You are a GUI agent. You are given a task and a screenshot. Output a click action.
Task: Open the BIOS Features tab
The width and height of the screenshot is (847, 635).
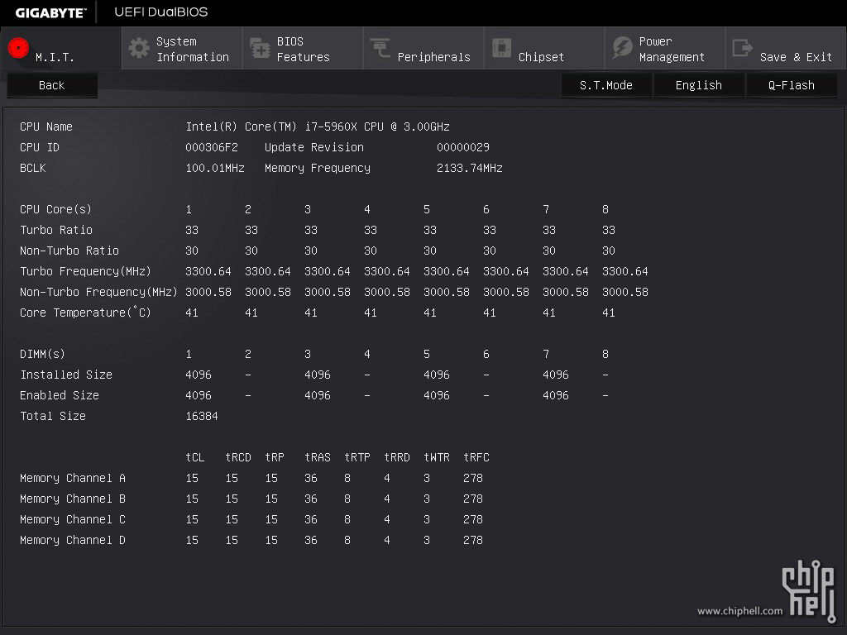pos(303,49)
